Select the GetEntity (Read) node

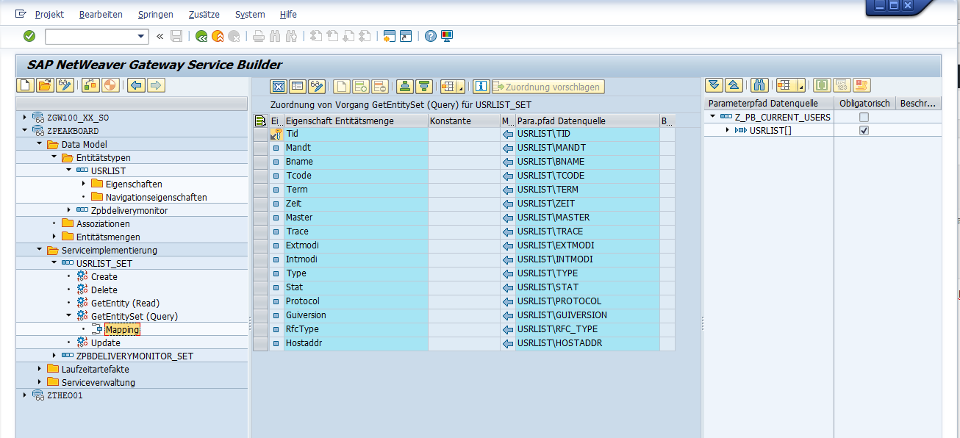tap(125, 303)
